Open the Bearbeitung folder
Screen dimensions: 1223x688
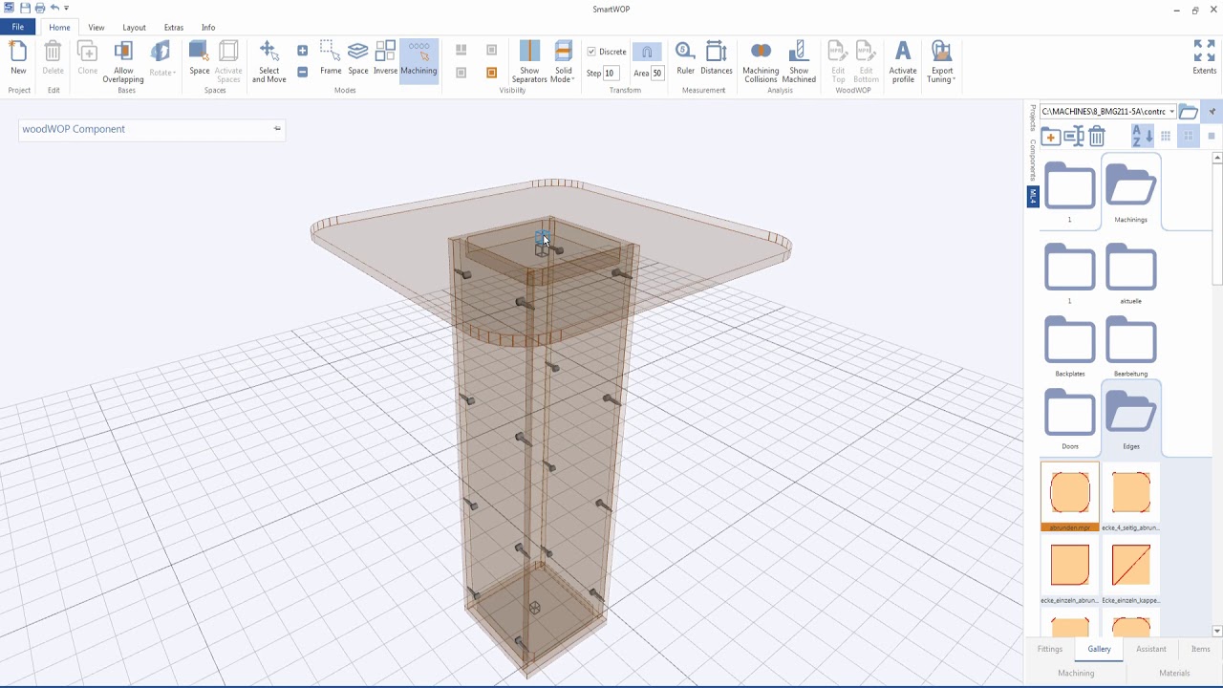pos(1131,345)
